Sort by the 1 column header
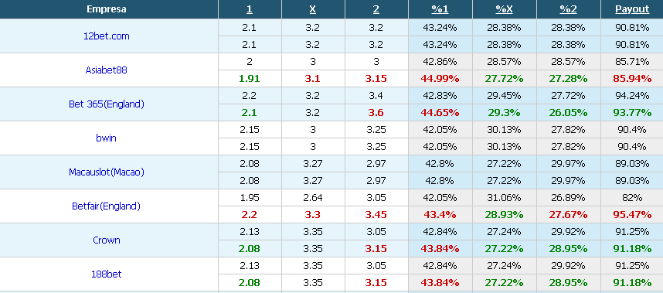The width and height of the screenshot is (663, 293). coord(250,9)
